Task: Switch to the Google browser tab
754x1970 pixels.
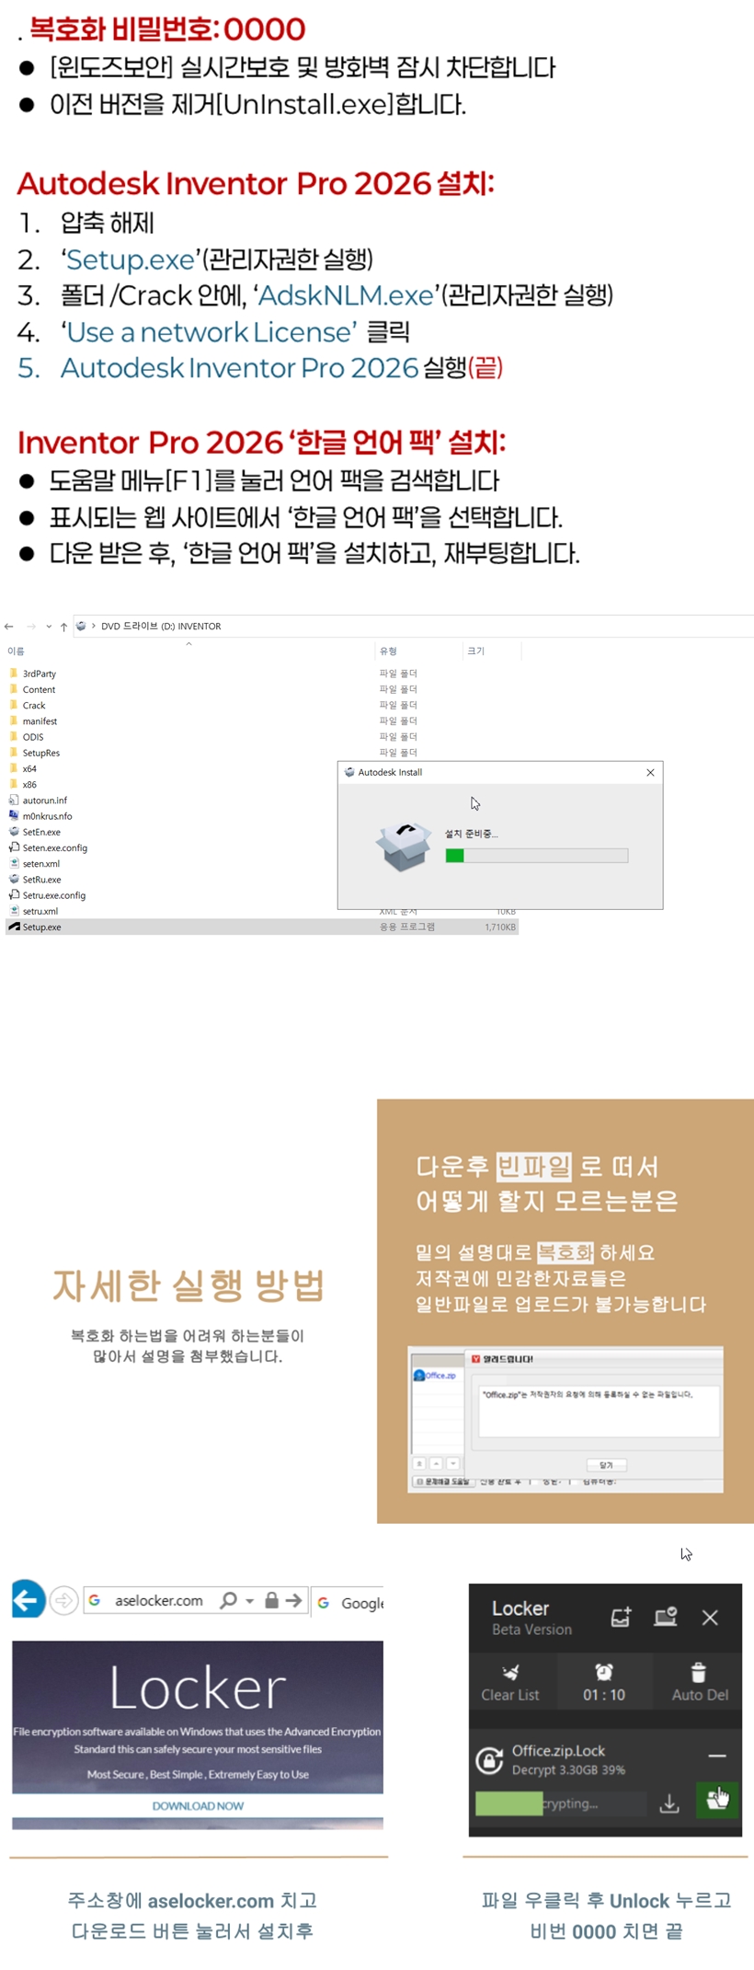Action: (348, 1602)
